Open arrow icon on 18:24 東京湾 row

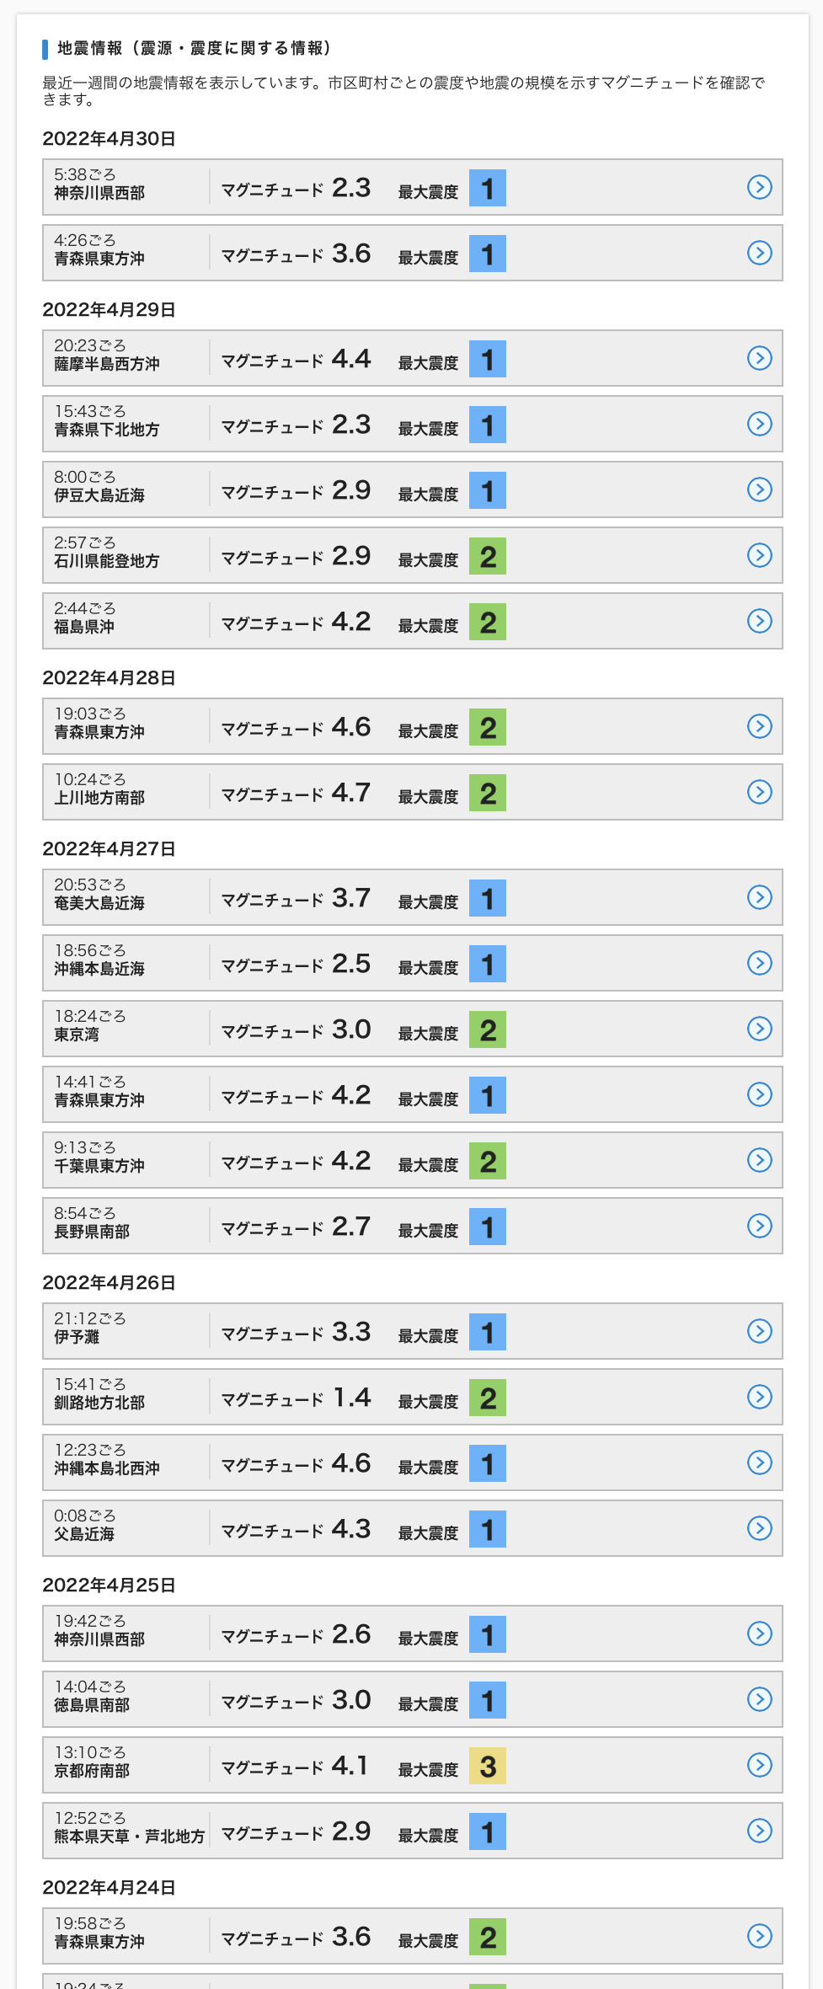point(760,1029)
